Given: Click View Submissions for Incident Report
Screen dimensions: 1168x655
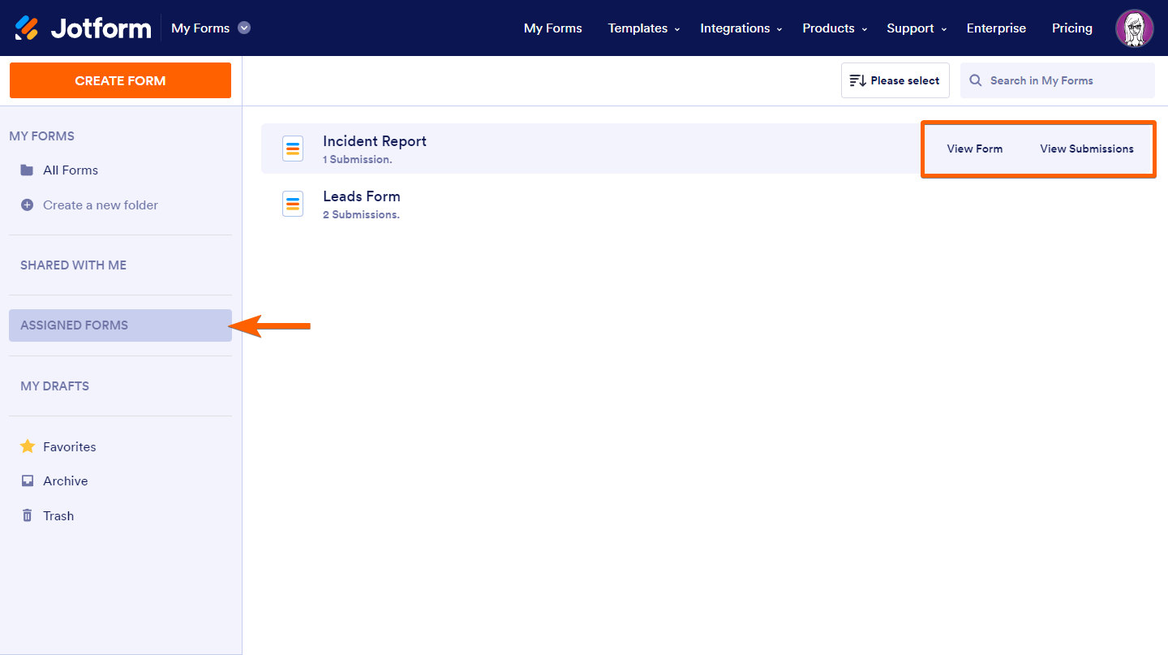Looking at the screenshot, I should tap(1087, 149).
